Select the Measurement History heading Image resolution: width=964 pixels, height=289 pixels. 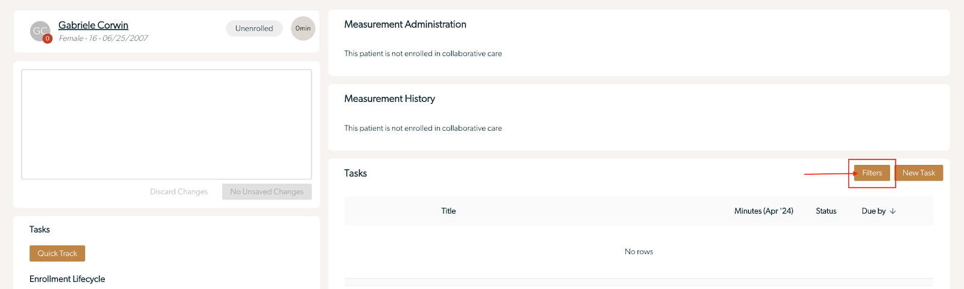click(390, 99)
